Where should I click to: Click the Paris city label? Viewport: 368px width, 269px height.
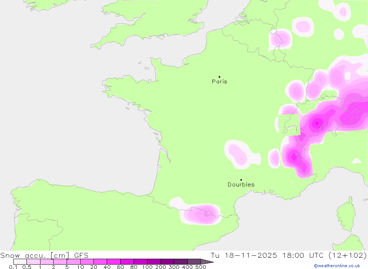219,81
